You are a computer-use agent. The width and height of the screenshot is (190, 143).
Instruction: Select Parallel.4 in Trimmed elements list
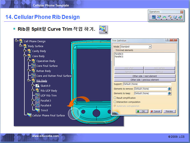(x=119, y=54)
